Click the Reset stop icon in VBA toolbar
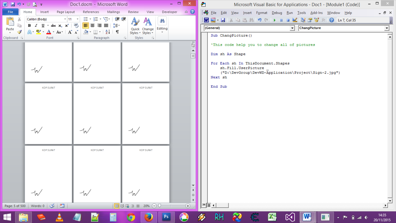 288,20
